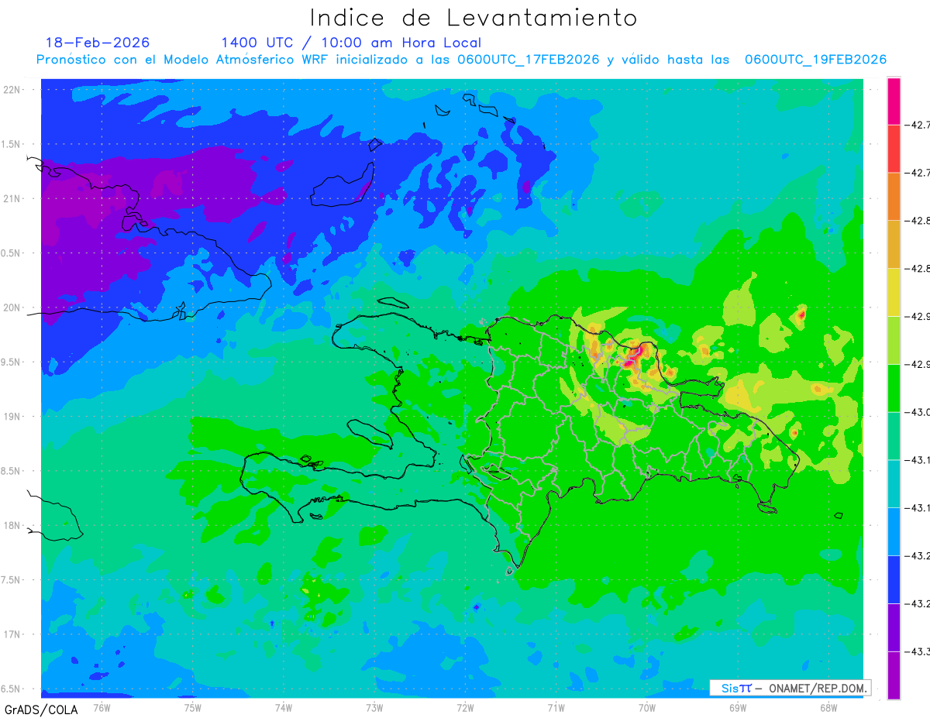Viewport: 930px width, 718px height.
Task: Click the "74W" longitude label
Action: tap(284, 707)
